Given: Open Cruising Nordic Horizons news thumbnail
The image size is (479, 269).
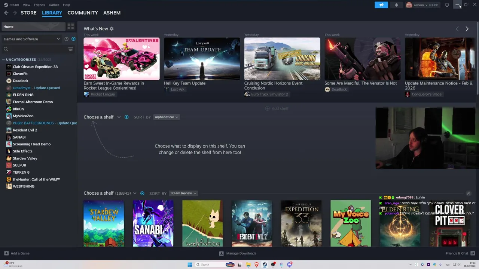Looking at the screenshot, I should (282, 59).
